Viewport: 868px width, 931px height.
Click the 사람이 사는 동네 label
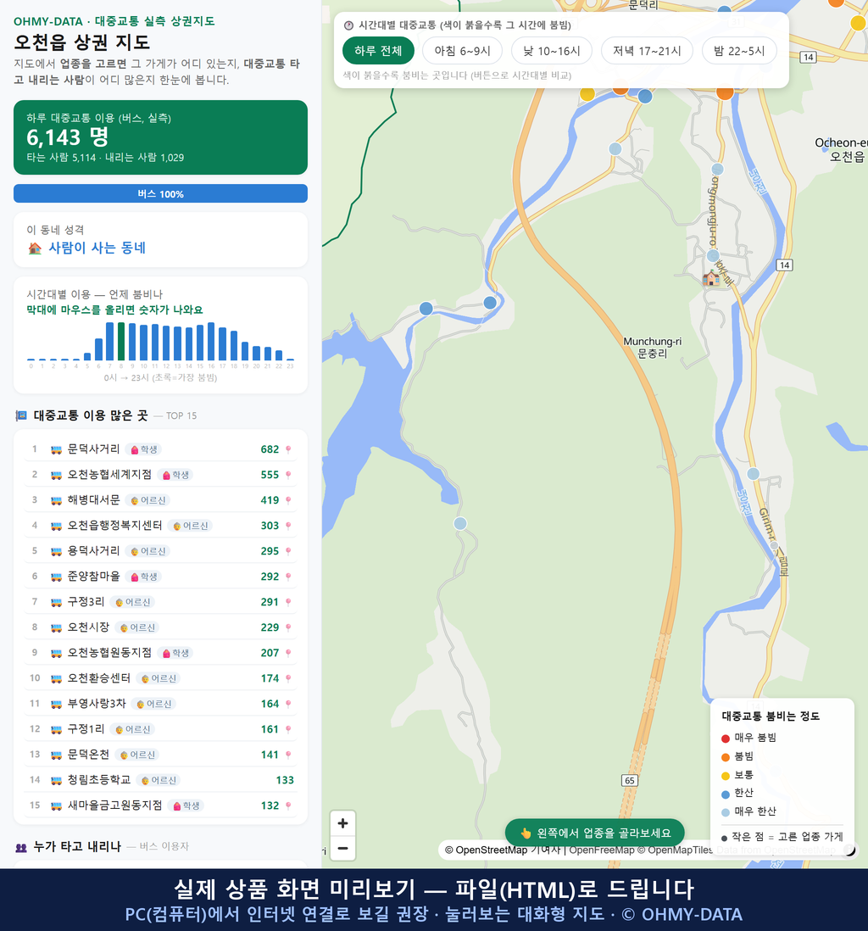(97, 248)
